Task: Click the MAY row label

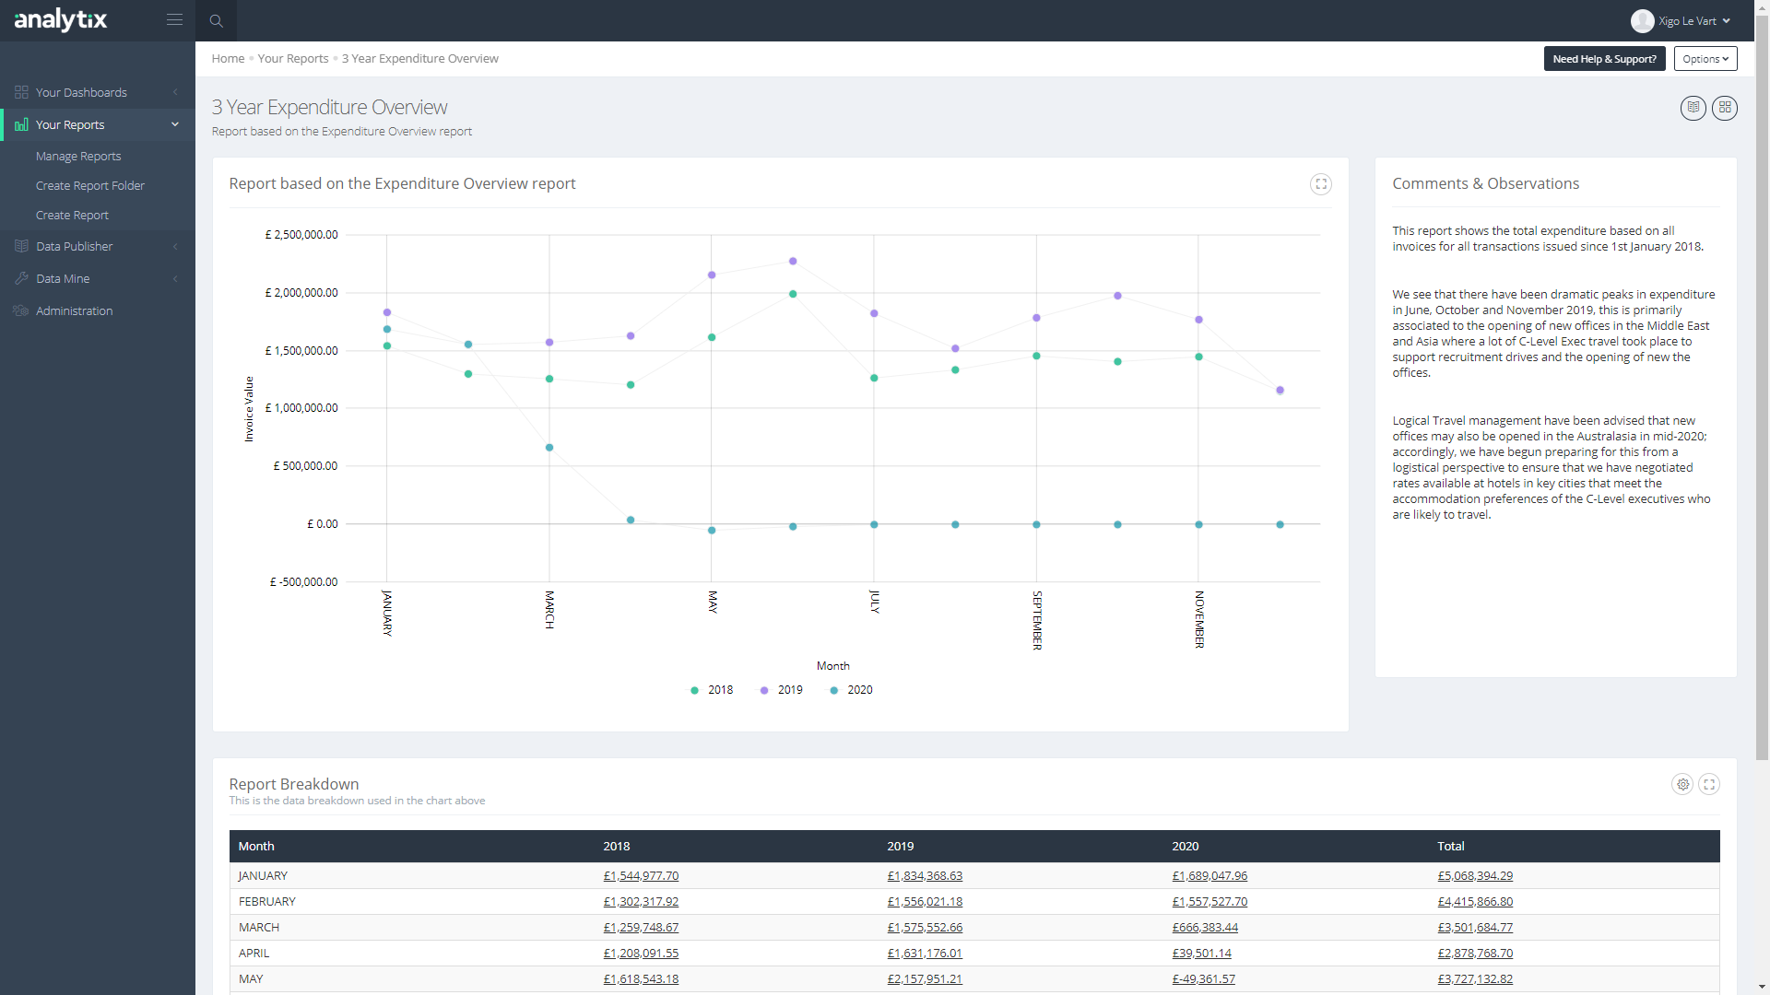Action: click(x=251, y=979)
